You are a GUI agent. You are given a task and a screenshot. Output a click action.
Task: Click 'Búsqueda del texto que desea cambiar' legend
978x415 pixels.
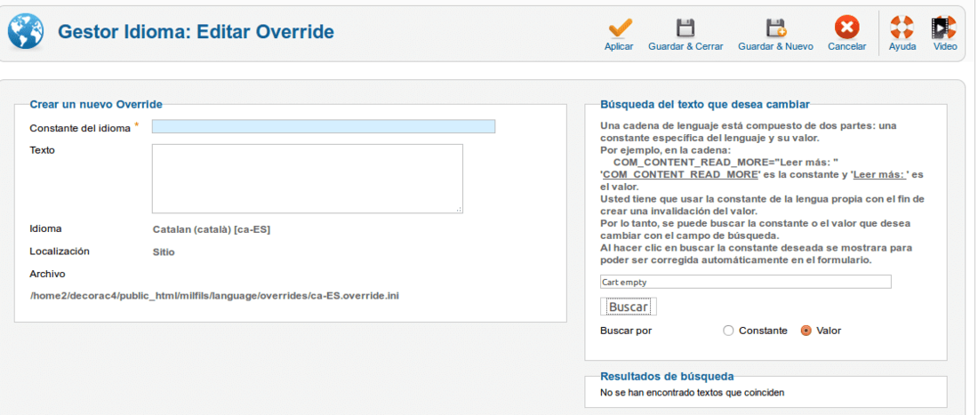coord(705,104)
